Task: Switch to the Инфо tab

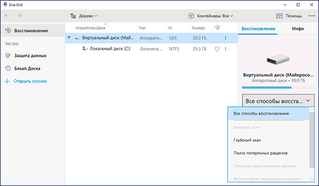Action: (298, 28)
